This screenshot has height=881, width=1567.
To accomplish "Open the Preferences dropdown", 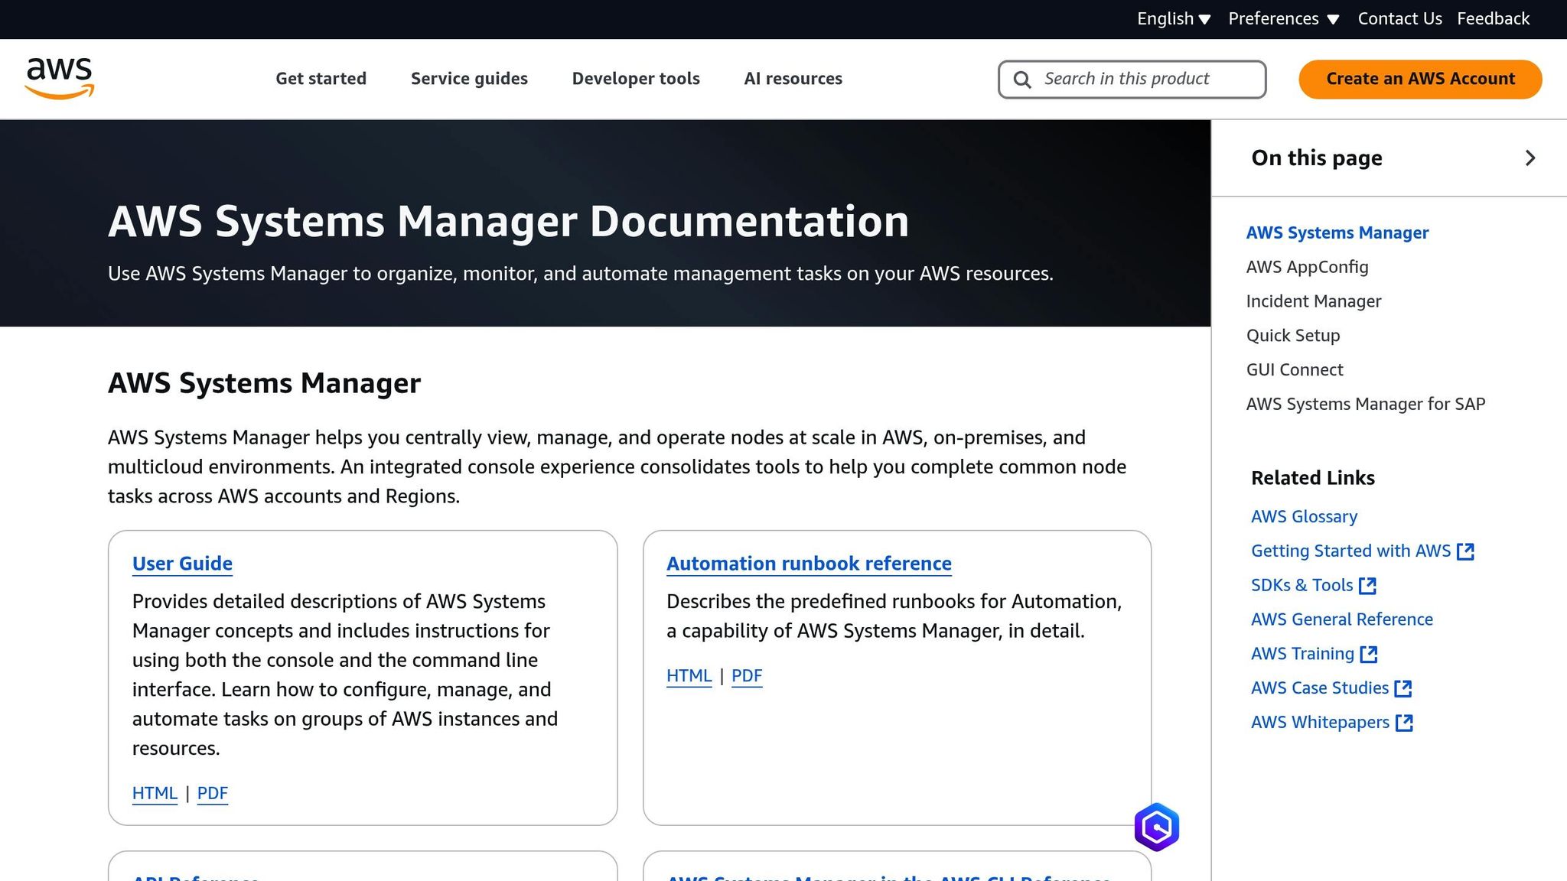I will tap(1283, 18).
